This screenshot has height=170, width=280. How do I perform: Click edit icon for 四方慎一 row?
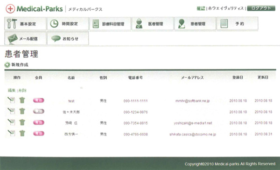(11, 133)
